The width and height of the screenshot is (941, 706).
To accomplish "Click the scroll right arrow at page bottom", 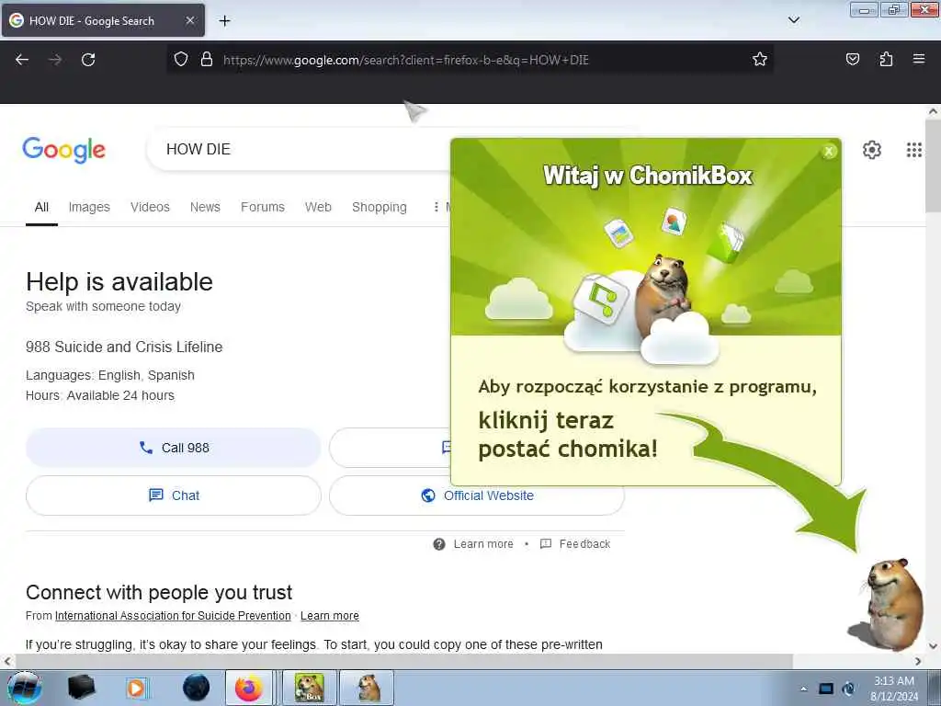I will tap(918, 661).
